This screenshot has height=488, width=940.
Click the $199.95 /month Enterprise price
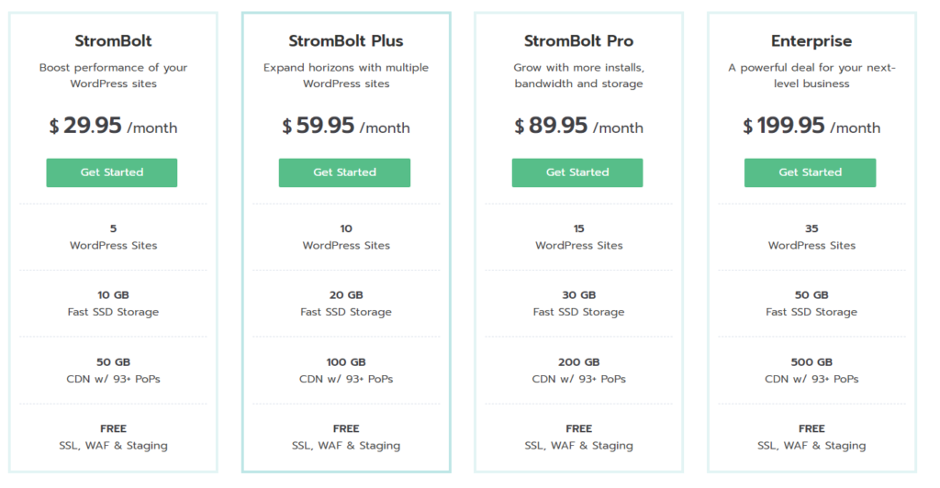pyautogui.click(x=811, y=127)
